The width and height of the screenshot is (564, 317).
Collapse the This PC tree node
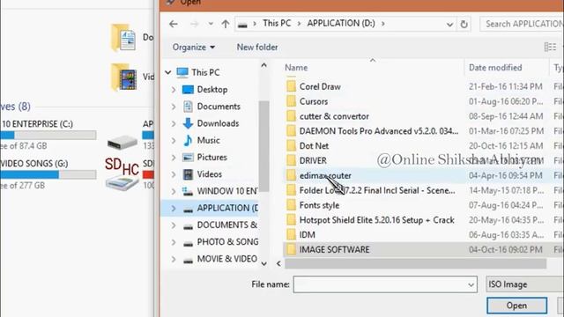coord(168,72)
